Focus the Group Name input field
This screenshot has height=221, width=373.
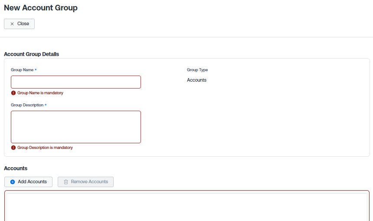tap(76, 82)
